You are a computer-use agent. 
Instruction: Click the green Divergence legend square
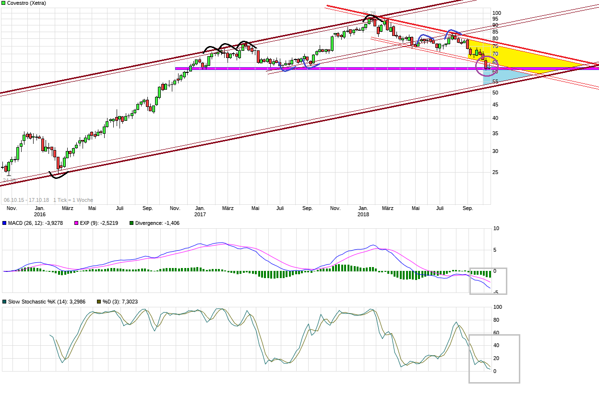click(132, 223)
